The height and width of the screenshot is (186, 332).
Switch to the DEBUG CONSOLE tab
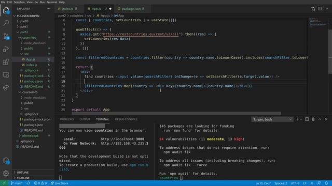tap(126, 119)
